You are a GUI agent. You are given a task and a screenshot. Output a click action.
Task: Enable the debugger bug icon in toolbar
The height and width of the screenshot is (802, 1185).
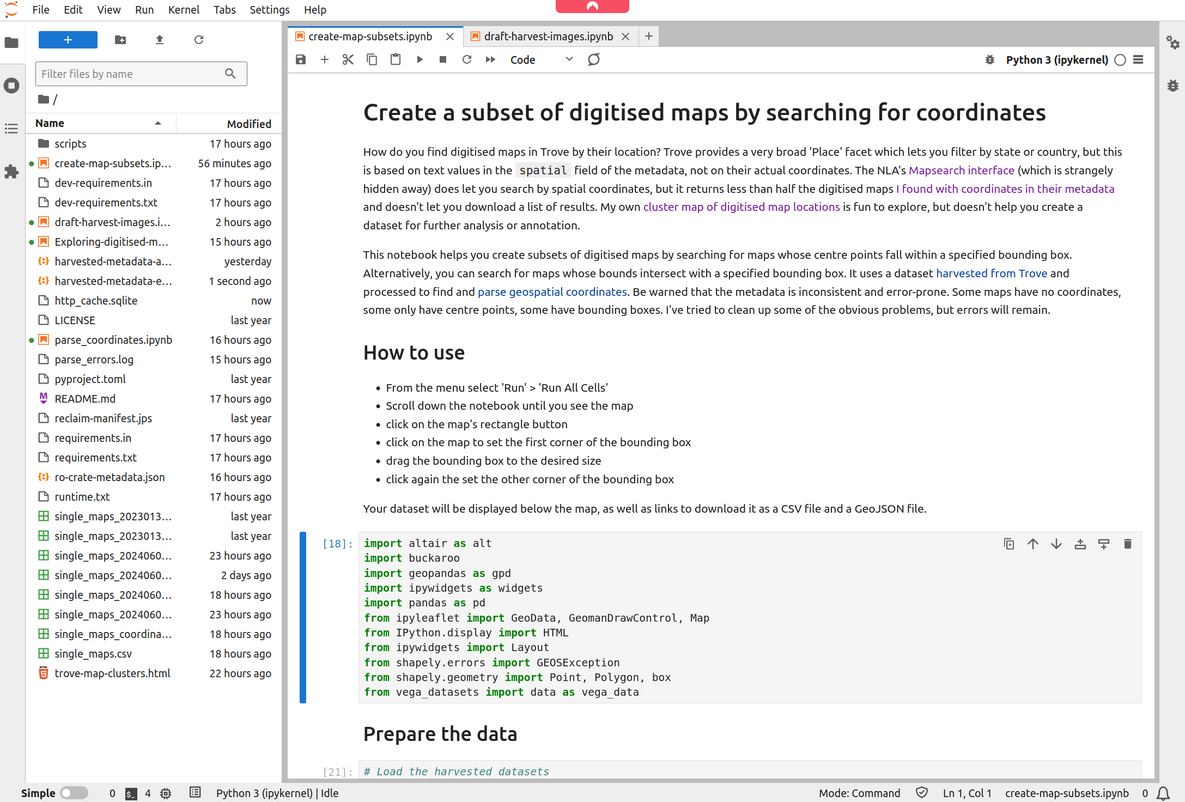click(990, 59)
